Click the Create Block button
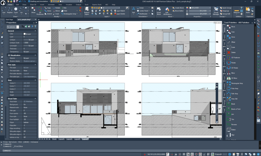Screen dimensions: 261x156 pyautogui.click(x=178, y=8)
